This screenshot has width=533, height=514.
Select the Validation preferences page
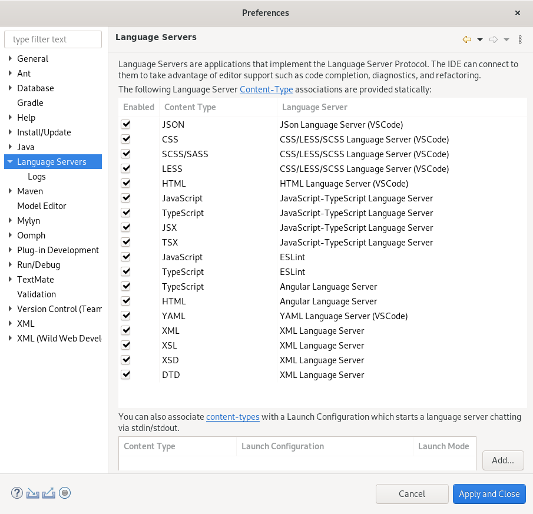(x=37, y=294)
